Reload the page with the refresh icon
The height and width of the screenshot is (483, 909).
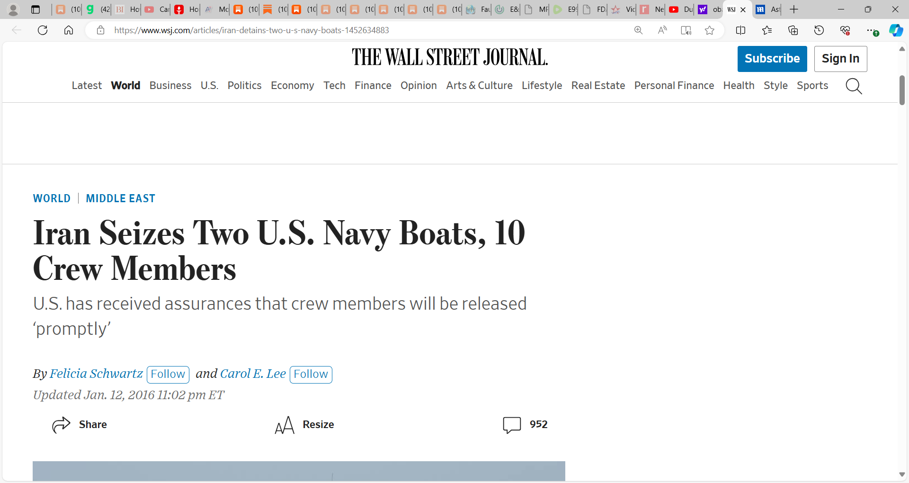(x=43, y=30)
